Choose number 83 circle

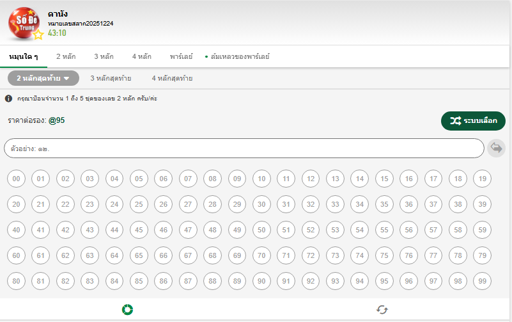coord(89,281)
